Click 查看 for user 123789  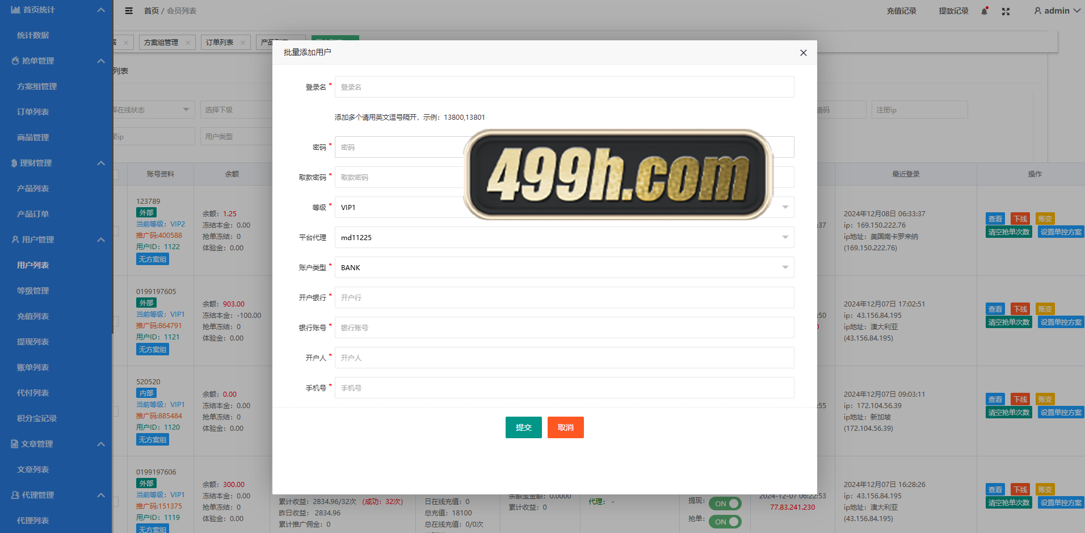pos(995,219)
